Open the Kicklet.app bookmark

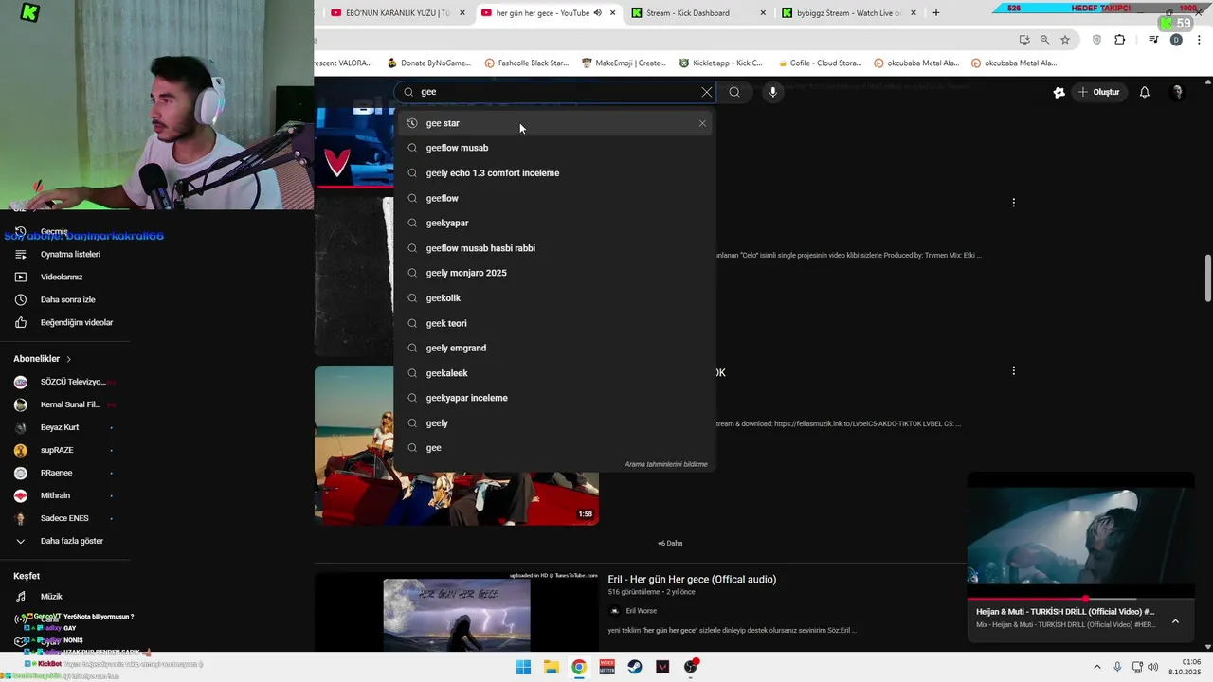pos(721,63)
